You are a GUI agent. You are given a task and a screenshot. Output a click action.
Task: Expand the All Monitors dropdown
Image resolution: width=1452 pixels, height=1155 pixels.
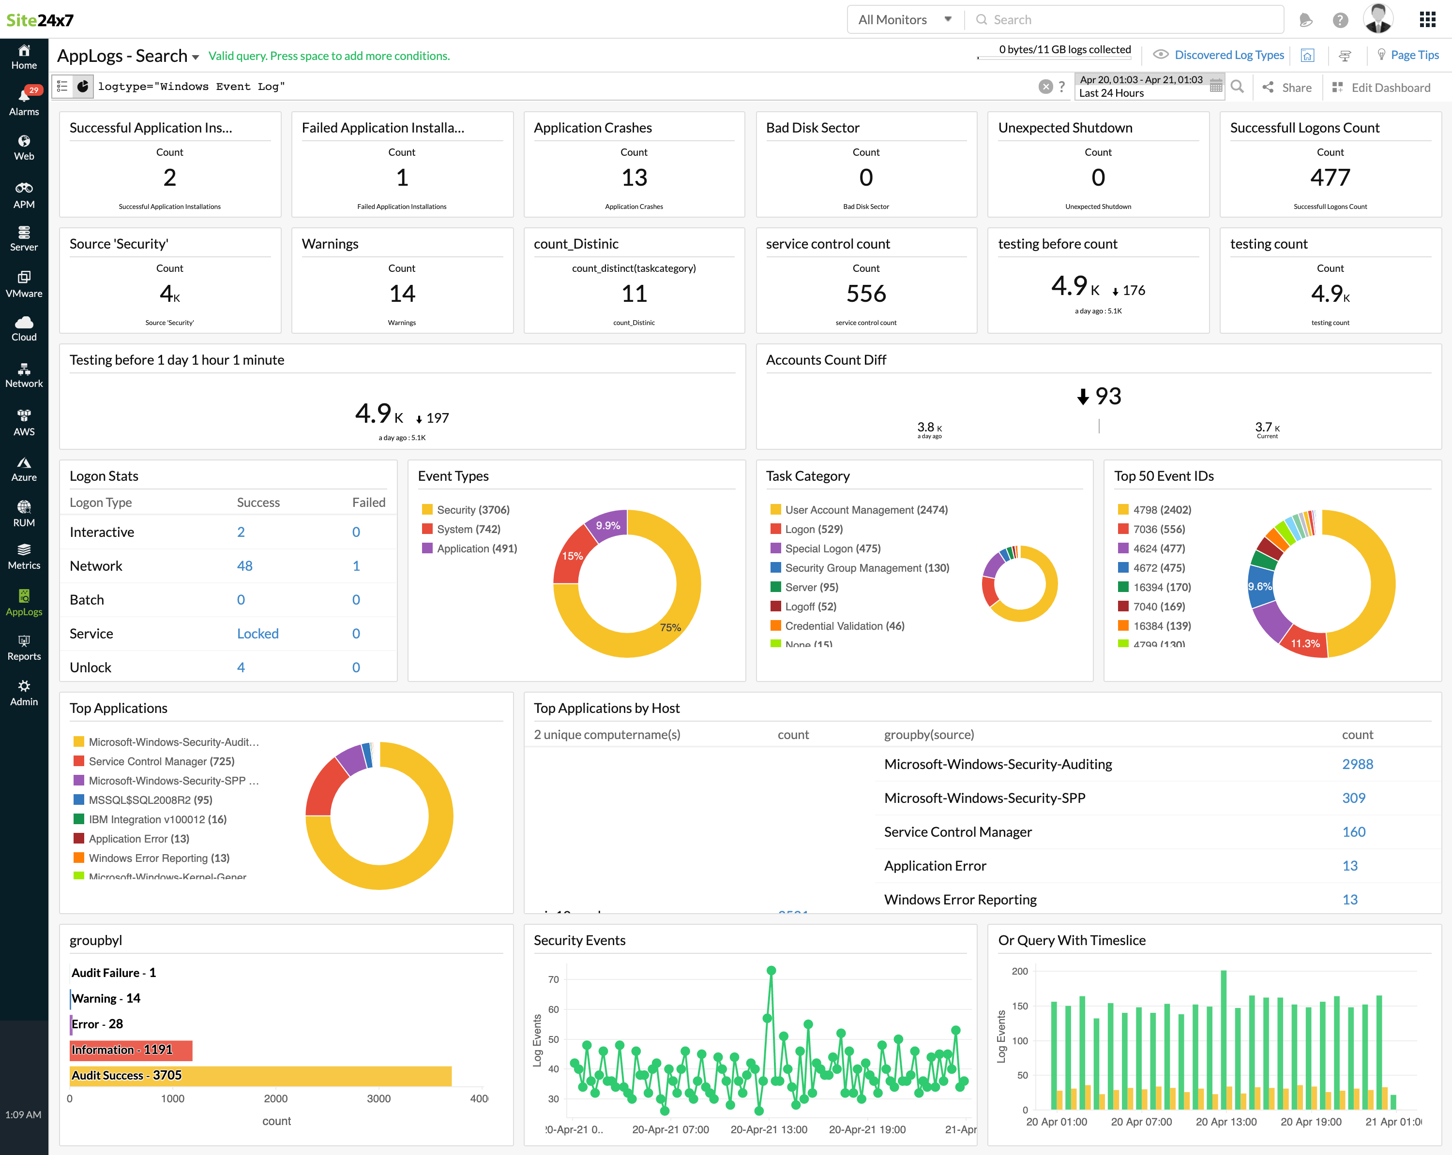point(905,19)
